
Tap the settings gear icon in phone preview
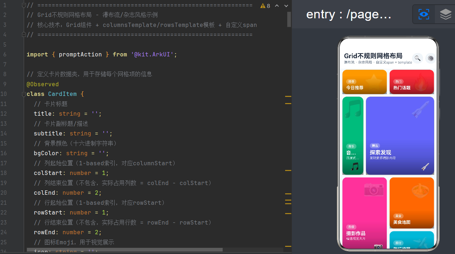click(x=431, y=58)
